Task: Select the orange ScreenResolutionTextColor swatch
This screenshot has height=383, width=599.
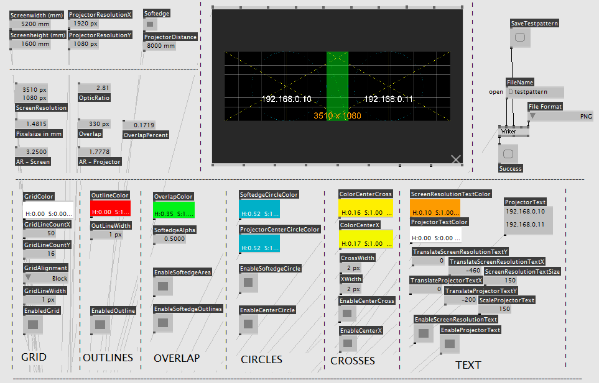Action: point(435,208)
